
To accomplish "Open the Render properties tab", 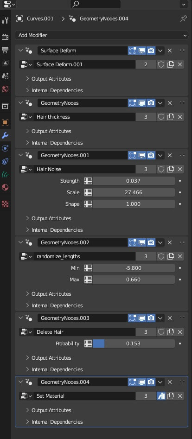I will (5, 37).
